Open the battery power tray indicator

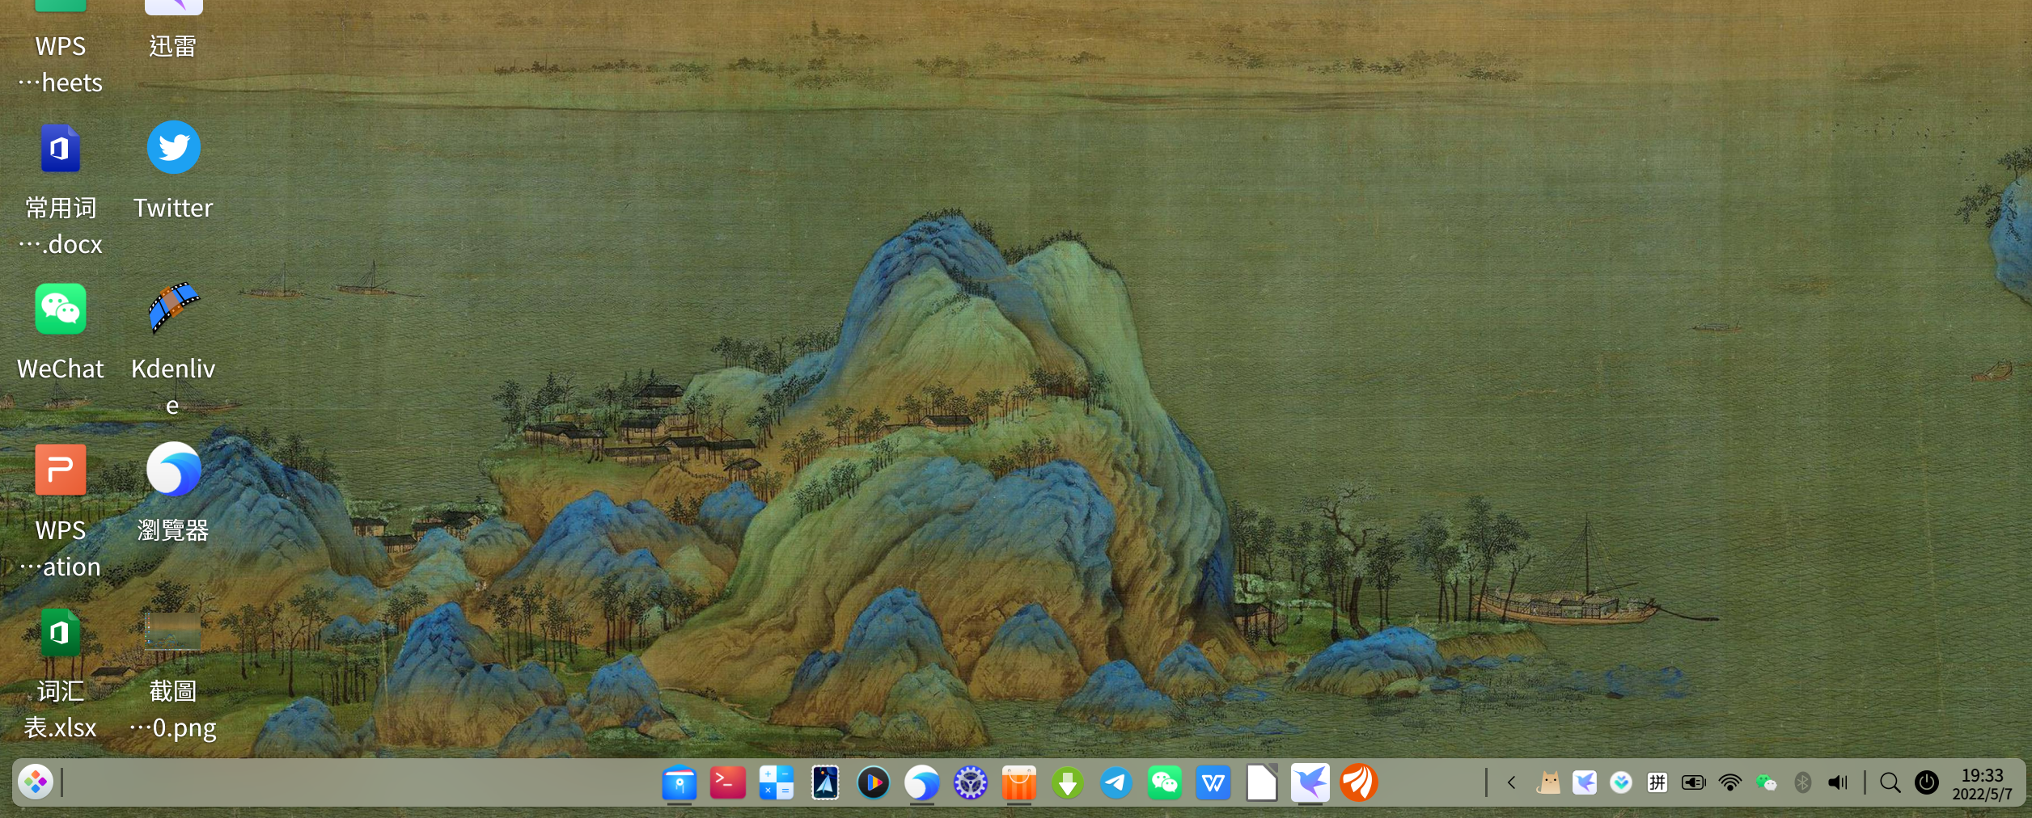click(1693, 782)
